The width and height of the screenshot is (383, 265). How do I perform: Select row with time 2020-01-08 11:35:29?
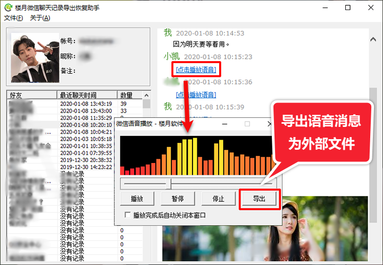(75, 118)
